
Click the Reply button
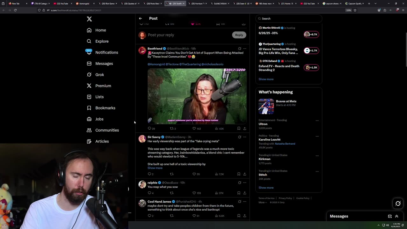pos(239,35)
